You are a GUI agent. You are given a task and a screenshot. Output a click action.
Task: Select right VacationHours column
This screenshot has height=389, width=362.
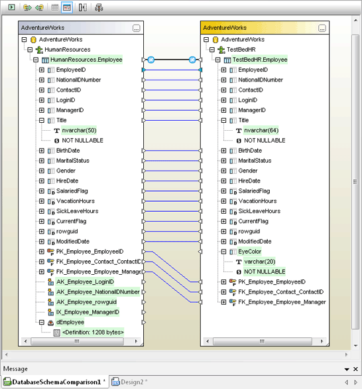257,201
